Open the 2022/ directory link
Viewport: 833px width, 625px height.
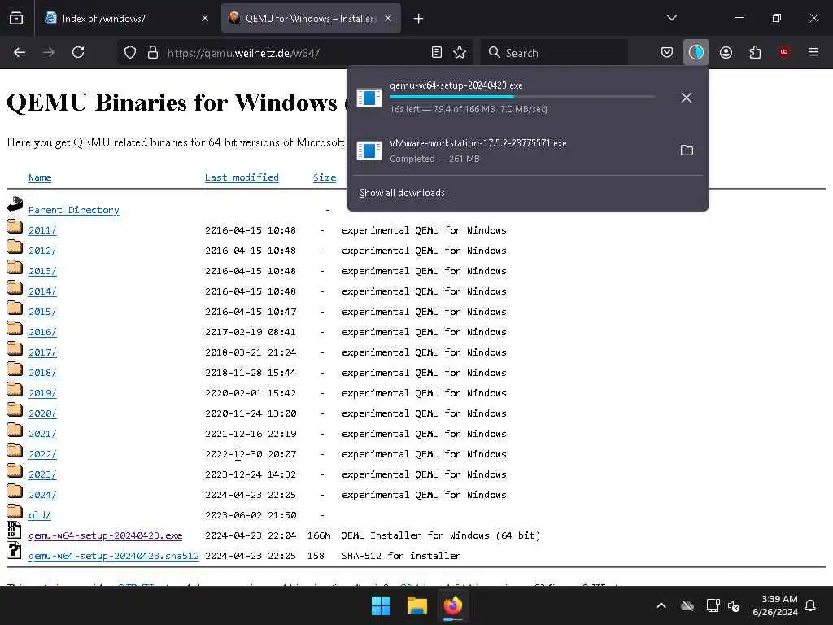coord(42,454)
